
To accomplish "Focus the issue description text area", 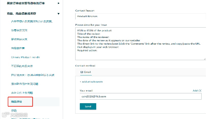I will [140, 44].
